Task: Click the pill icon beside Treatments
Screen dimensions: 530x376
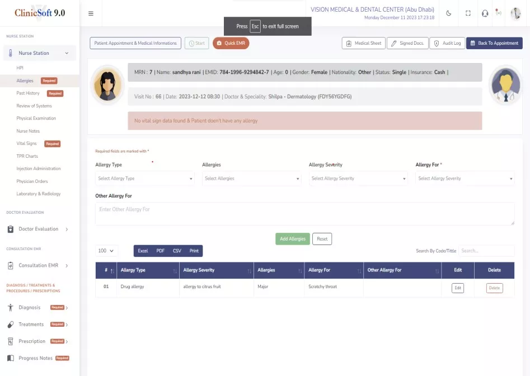Action: 10,325
